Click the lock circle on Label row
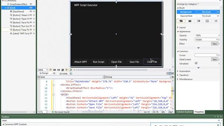 point(34,34)
